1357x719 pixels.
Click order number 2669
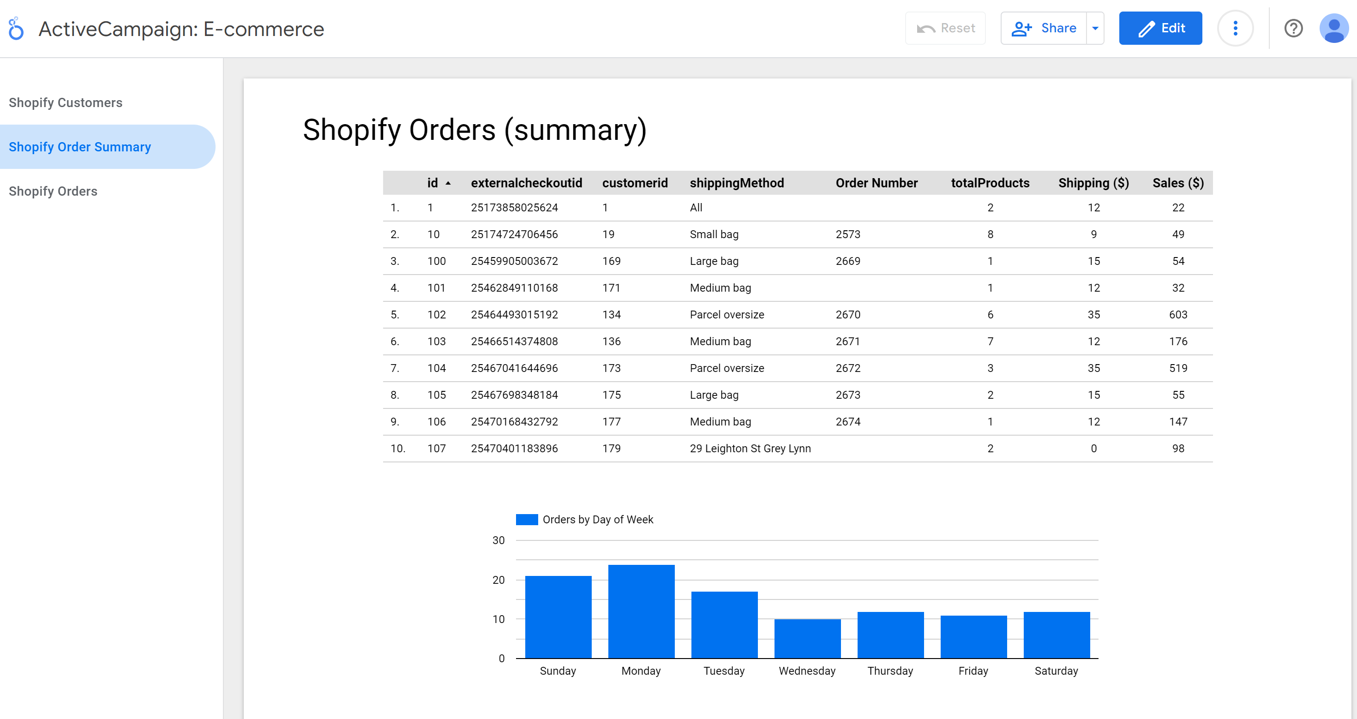pyautogui.click(x=847, y=261)
